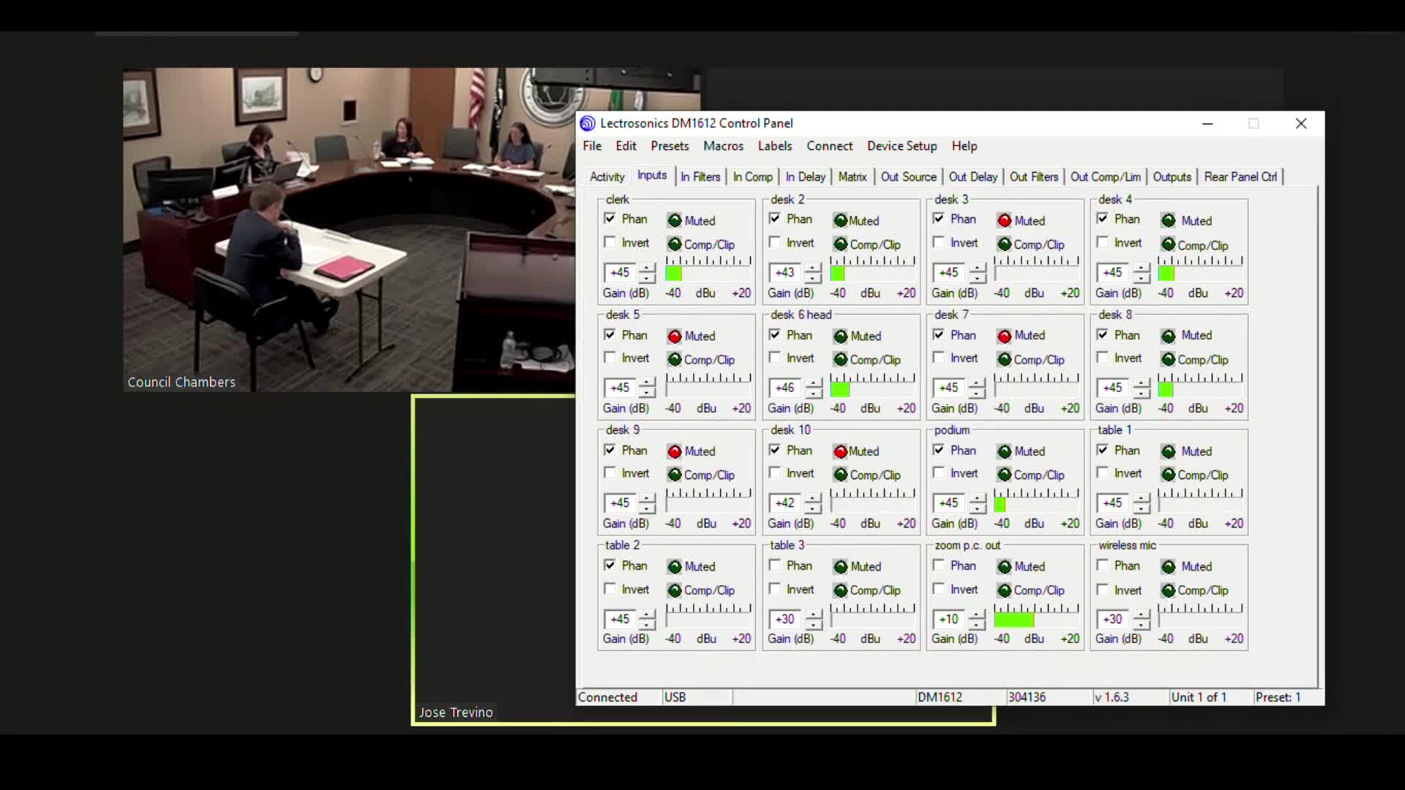
Task: Click the Comp/Clip indicator on podium channel
Action: tap(1004, 475)
